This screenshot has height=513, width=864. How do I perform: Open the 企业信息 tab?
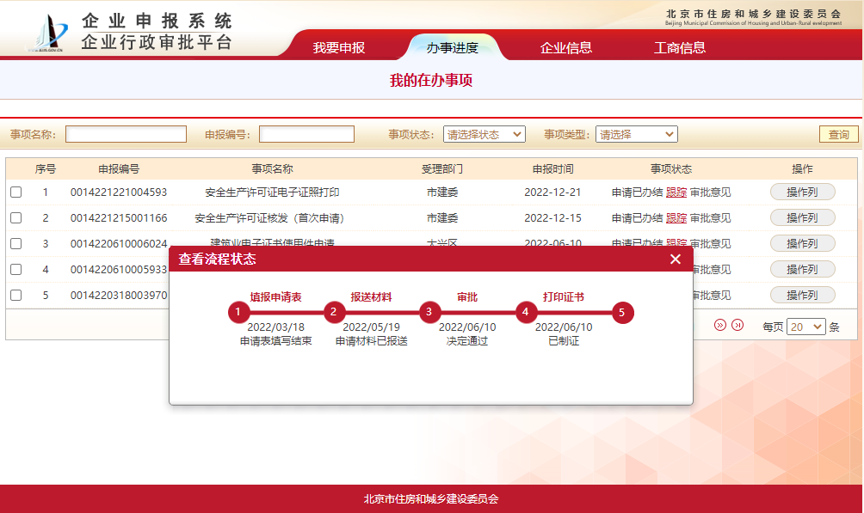tap(565, 47)
